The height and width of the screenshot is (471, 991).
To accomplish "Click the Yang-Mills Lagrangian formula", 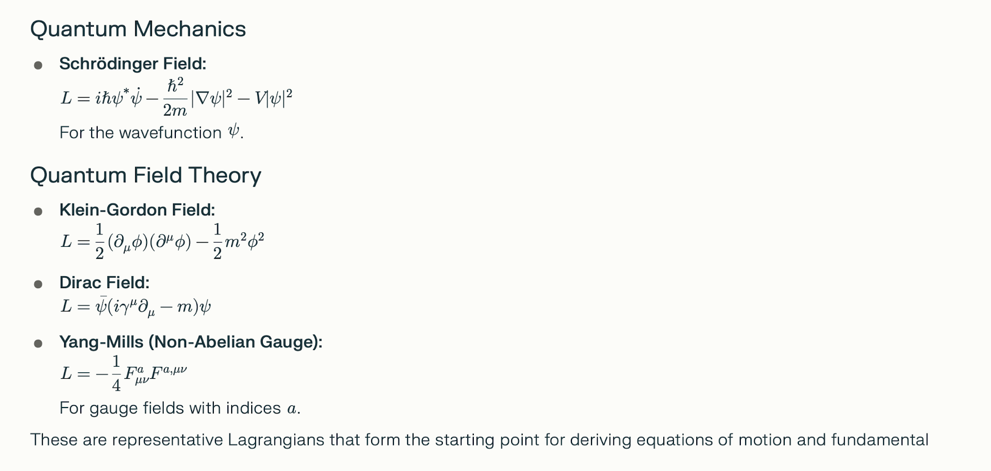I will point(124,373).
